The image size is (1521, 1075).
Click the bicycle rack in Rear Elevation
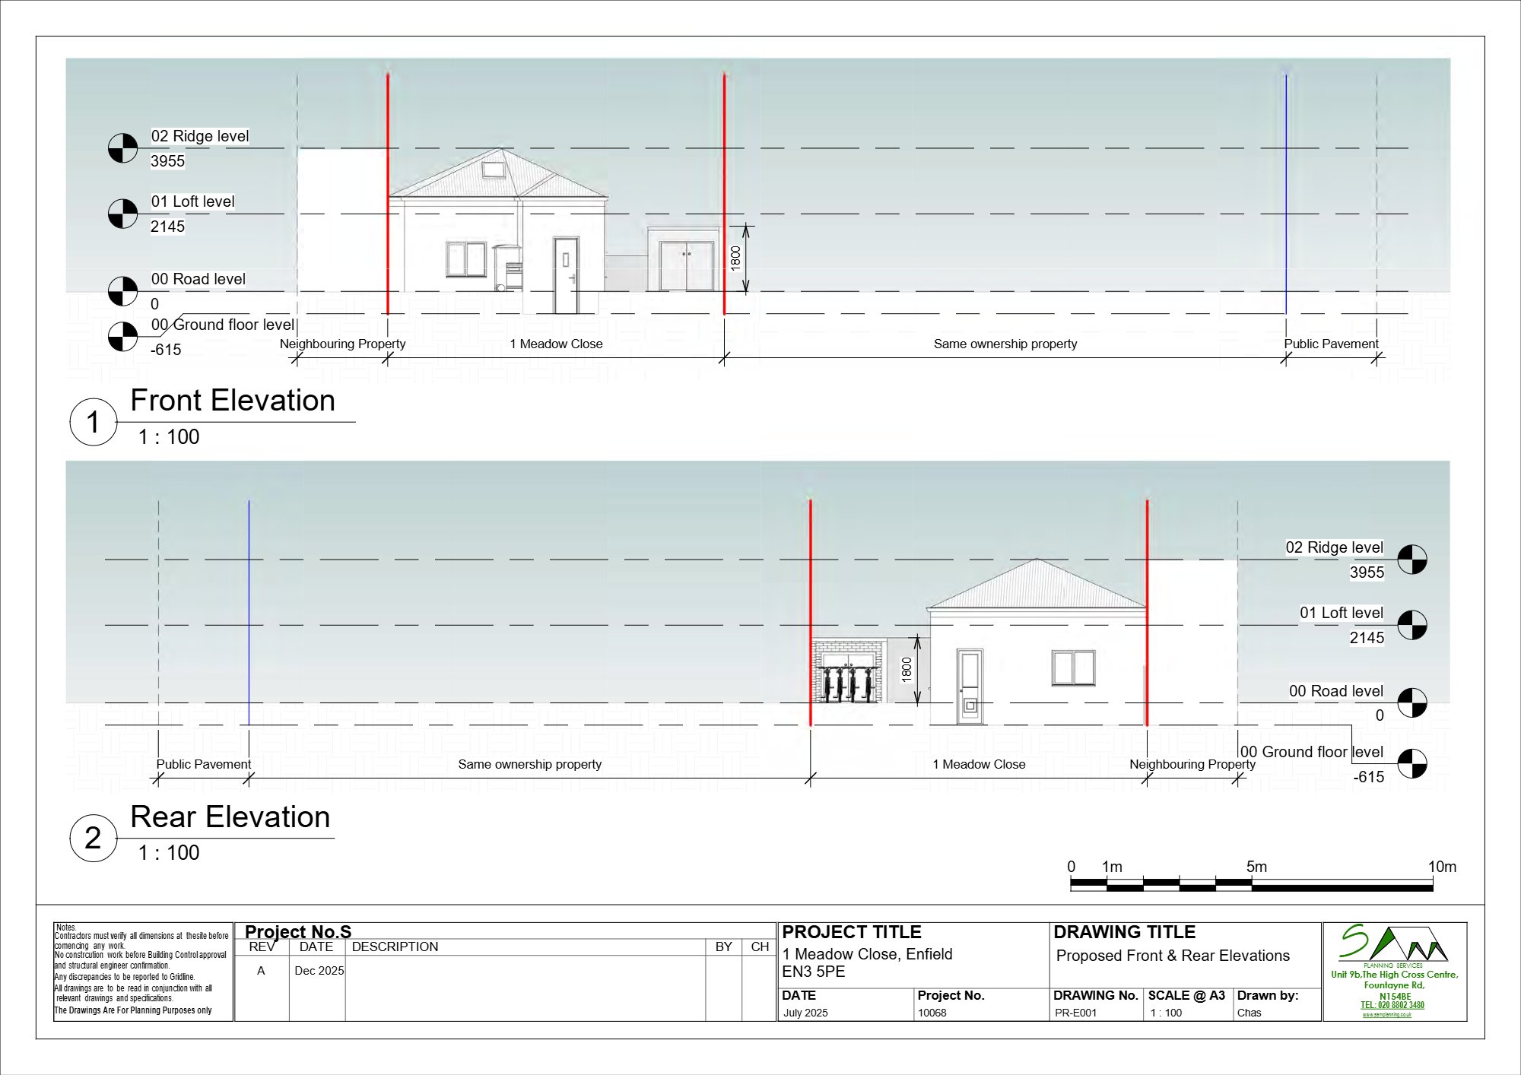point(846,683)
